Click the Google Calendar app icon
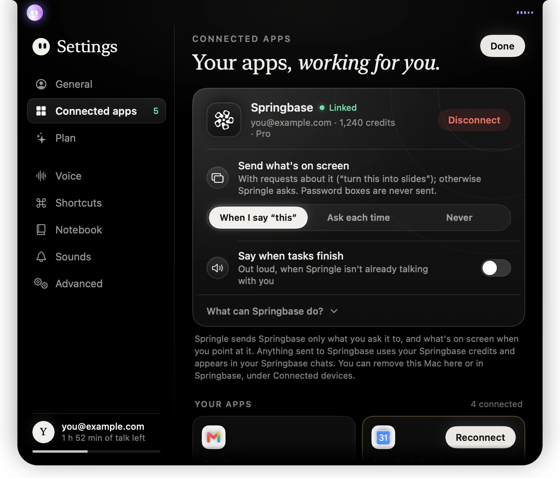The image size is (560, 478). [x=383, y=437]
